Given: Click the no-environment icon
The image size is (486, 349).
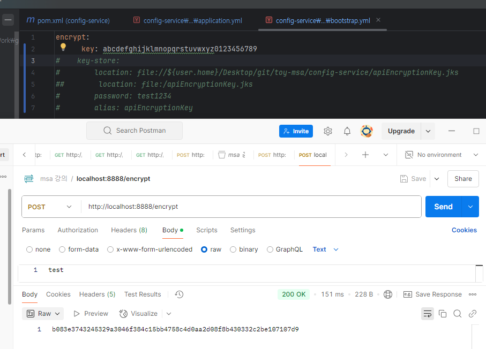Looking at the screenshot, I should [x=409, y=155].
